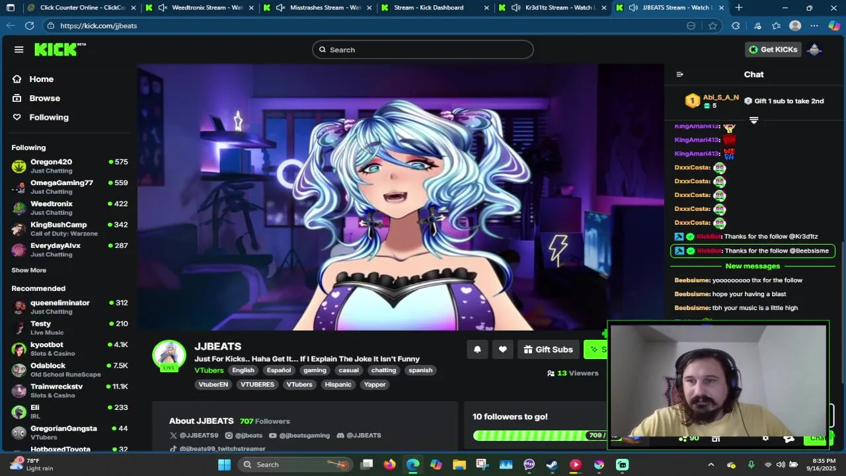
Task: Open a new browser tab
Action: 738,8
